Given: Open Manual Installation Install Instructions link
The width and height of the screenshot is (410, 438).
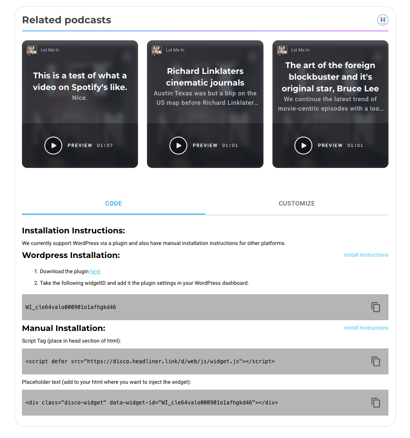Looking at the screenshot, I should (x=366, y=328).
